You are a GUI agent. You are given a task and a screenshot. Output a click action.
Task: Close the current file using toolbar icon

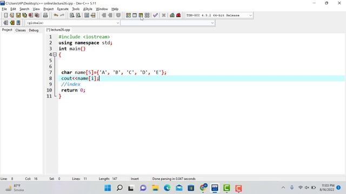pos(31,15)
